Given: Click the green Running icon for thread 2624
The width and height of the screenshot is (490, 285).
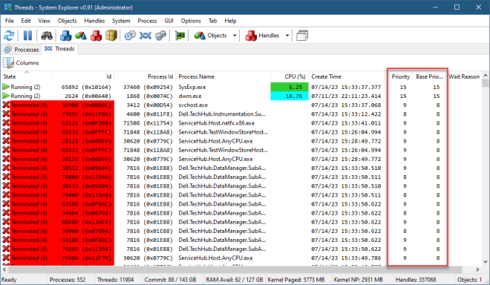Looking at the screenshot, I should [6, 96].
